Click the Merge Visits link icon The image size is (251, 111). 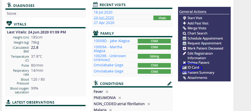coord(184,28)
